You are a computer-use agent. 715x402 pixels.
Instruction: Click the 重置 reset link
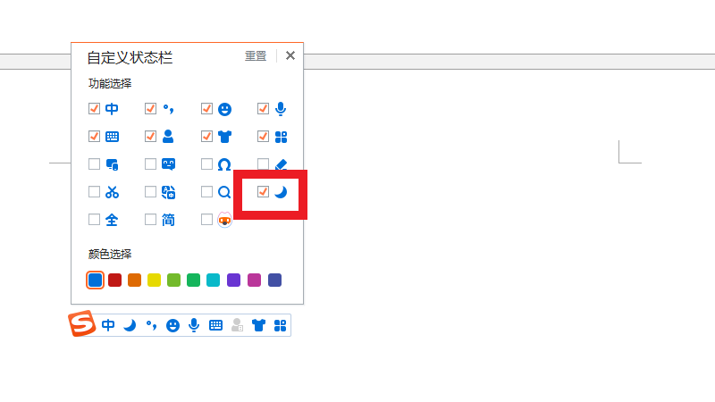pyautogui.click(x=256, y=56)
